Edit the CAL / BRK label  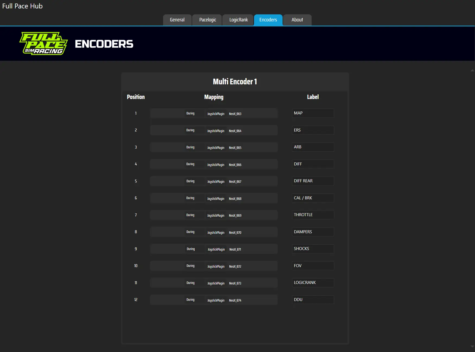pyautogui.click(x=313, y=198)
